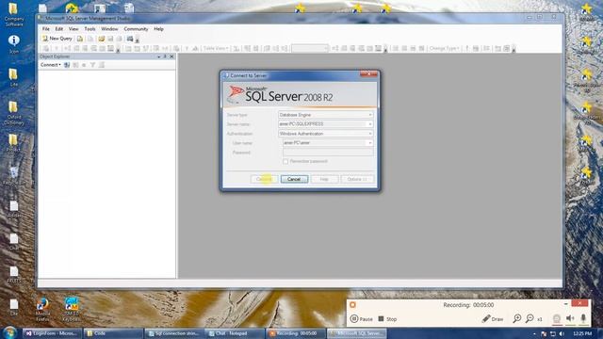Open the Change Type dropdown in toolbar
Viewport: 603px width, 339px height.
(x=445, y=48)
